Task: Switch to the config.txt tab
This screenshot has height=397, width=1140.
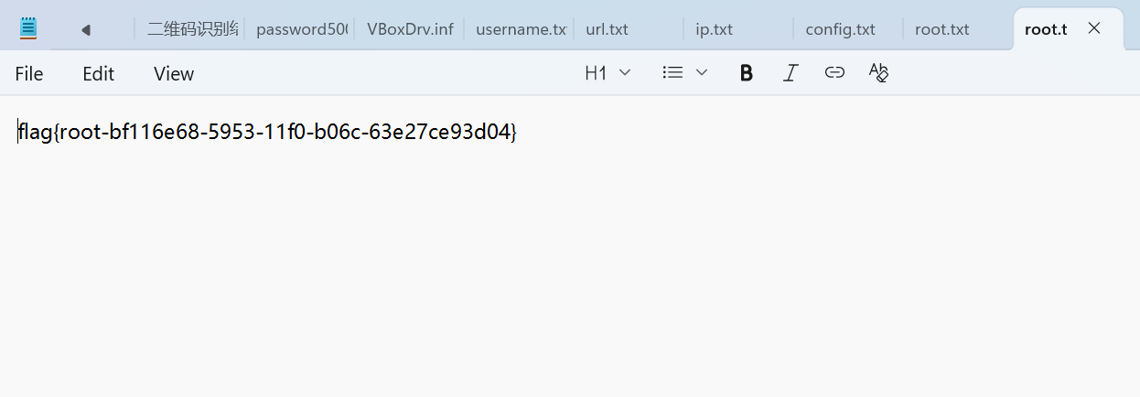Action: tap(840, 29)
